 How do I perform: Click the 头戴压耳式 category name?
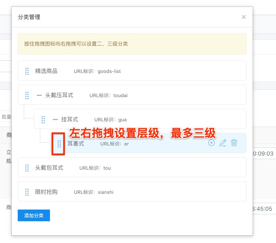pyautogui.click(x=59, y=96)
